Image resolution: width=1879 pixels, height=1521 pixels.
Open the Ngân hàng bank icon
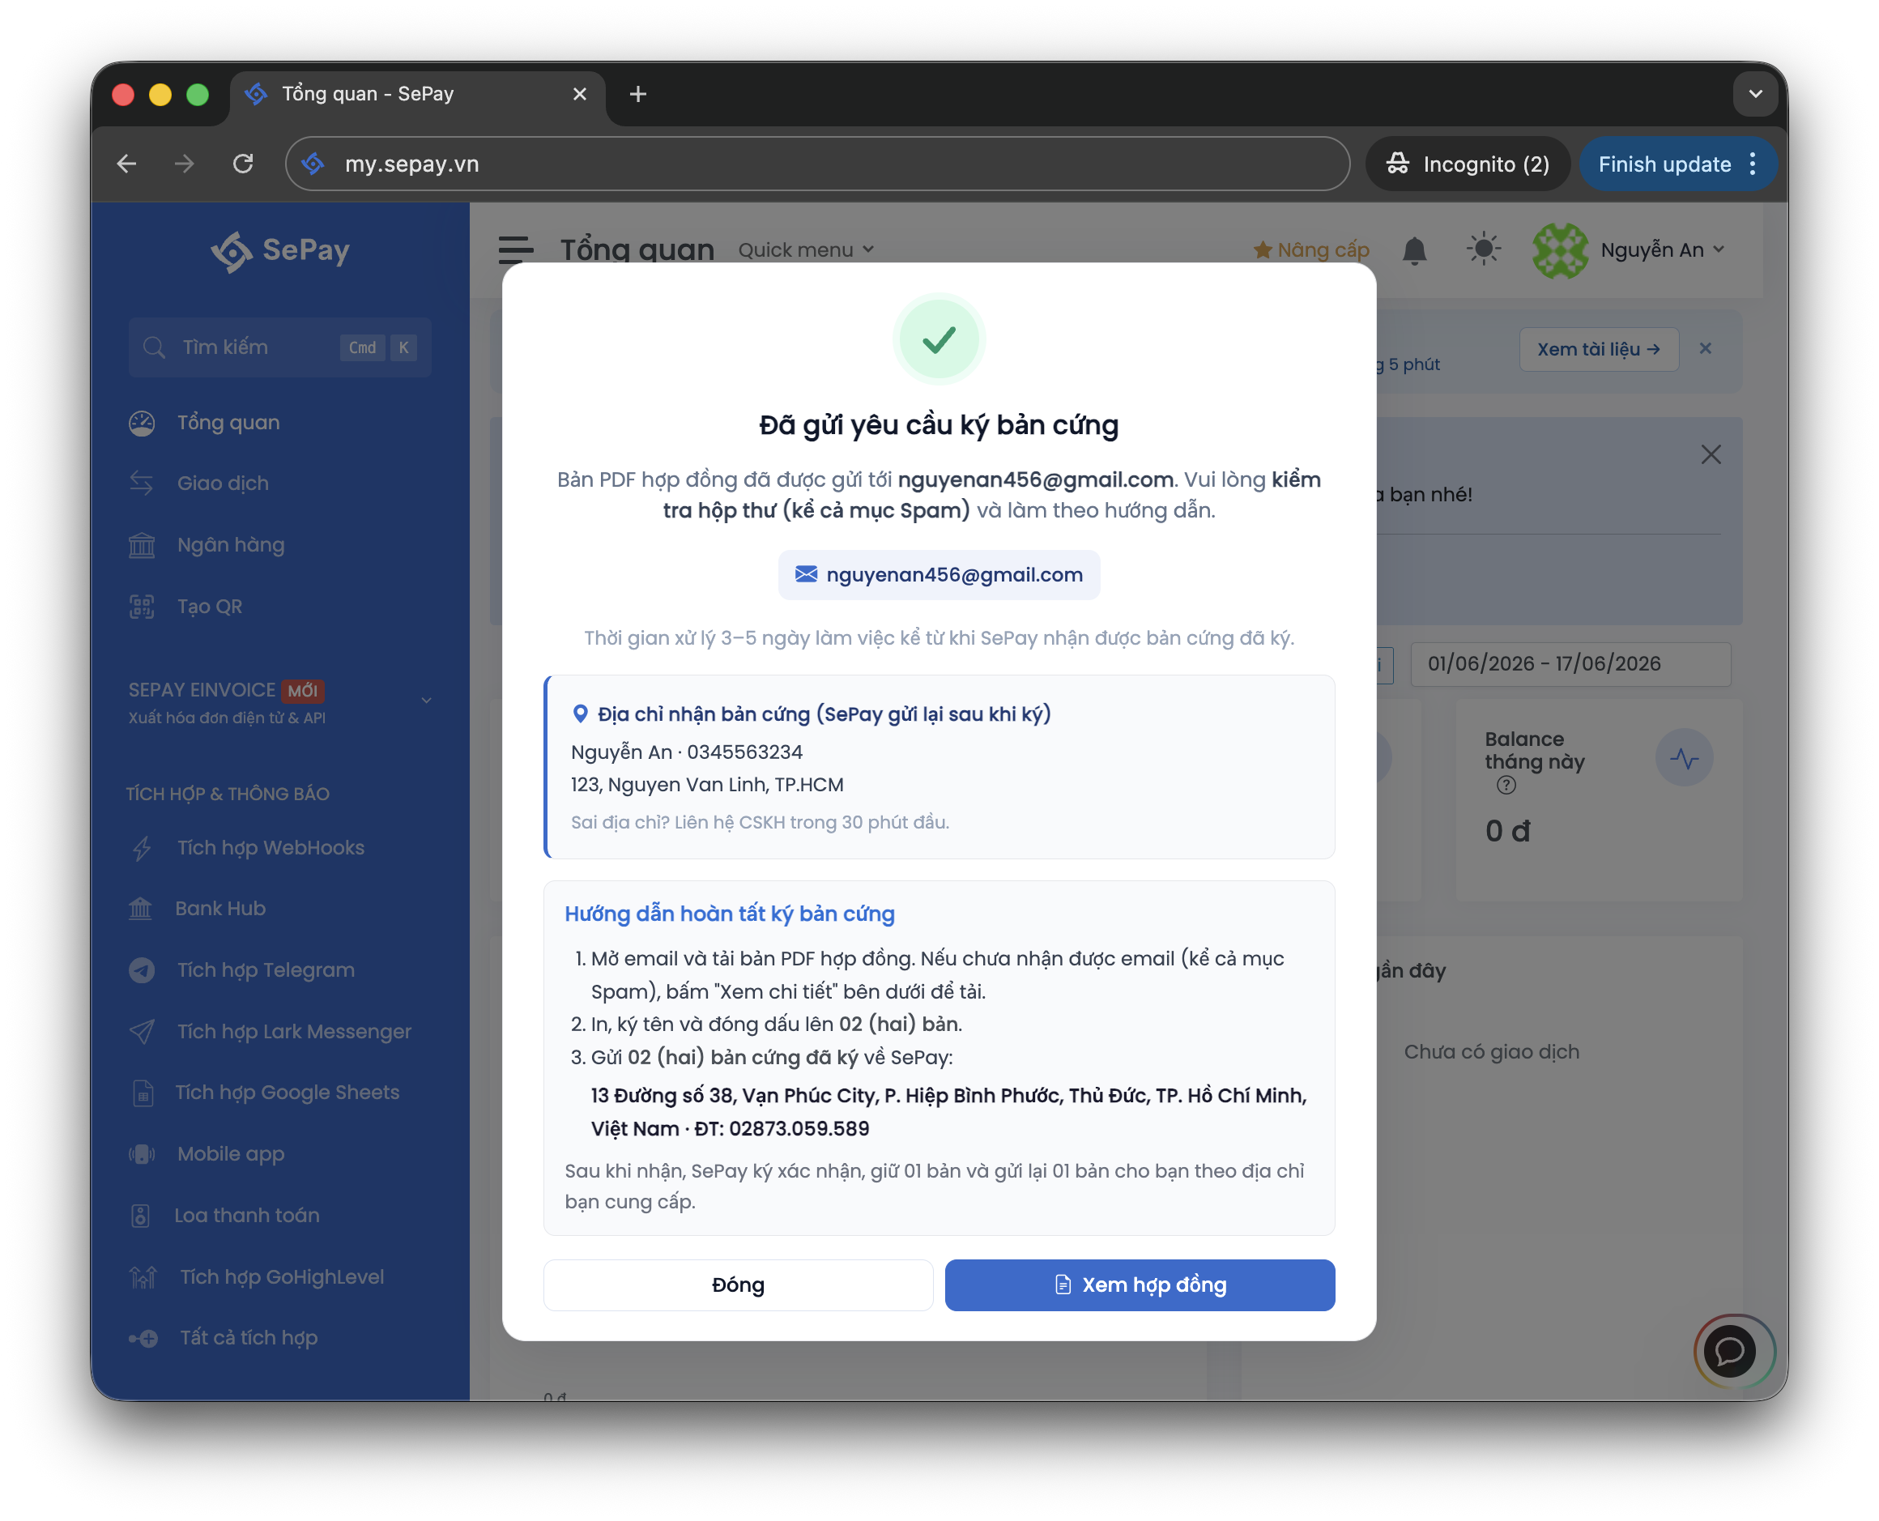pyautogui.click(x=142, y=545)
